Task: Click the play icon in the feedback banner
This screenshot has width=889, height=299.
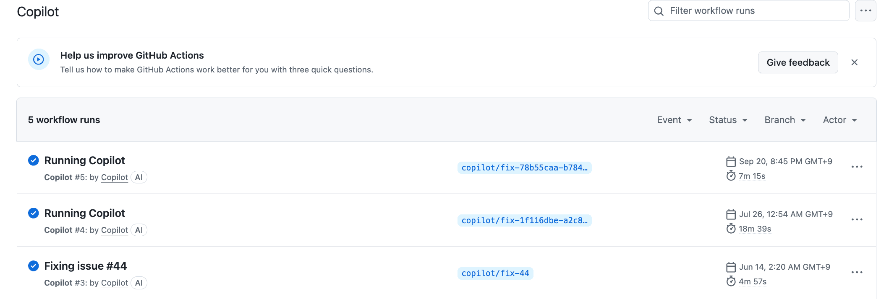Action: coord(39,59)
